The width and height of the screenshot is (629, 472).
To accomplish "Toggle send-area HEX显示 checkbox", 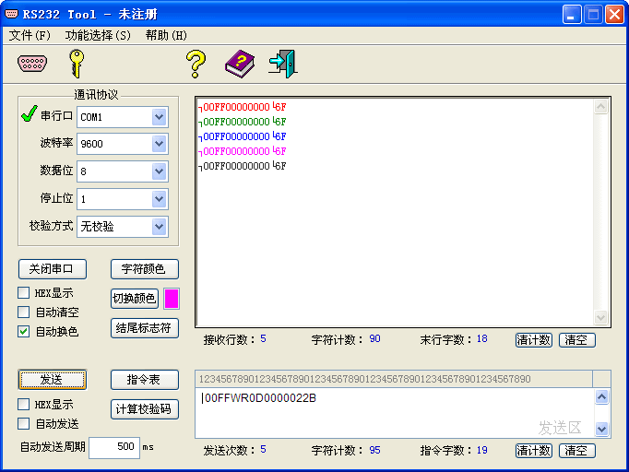I will point(23,404).
